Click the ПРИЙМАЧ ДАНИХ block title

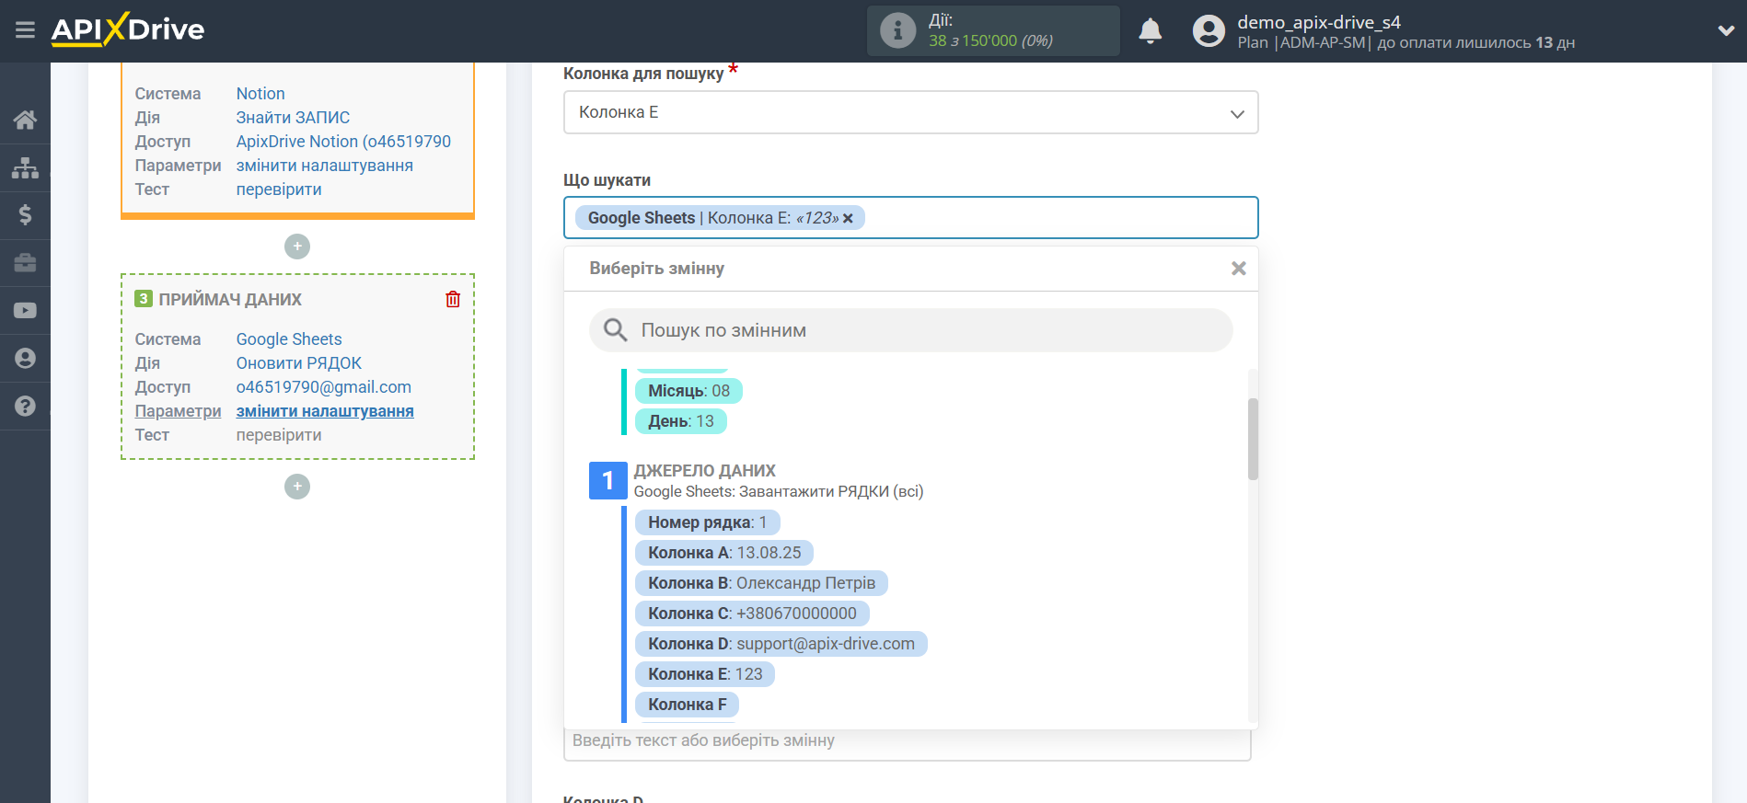tap(230, 300)
